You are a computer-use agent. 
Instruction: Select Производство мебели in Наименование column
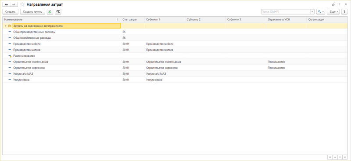point(27,44)
